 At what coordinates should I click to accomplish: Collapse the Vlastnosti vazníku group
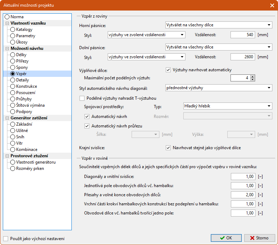(x=7, y=23)
